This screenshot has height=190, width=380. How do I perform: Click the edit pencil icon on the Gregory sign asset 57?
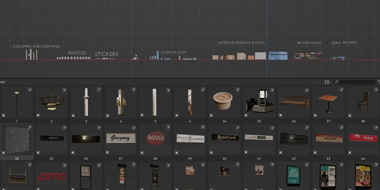tap(134, 127)
